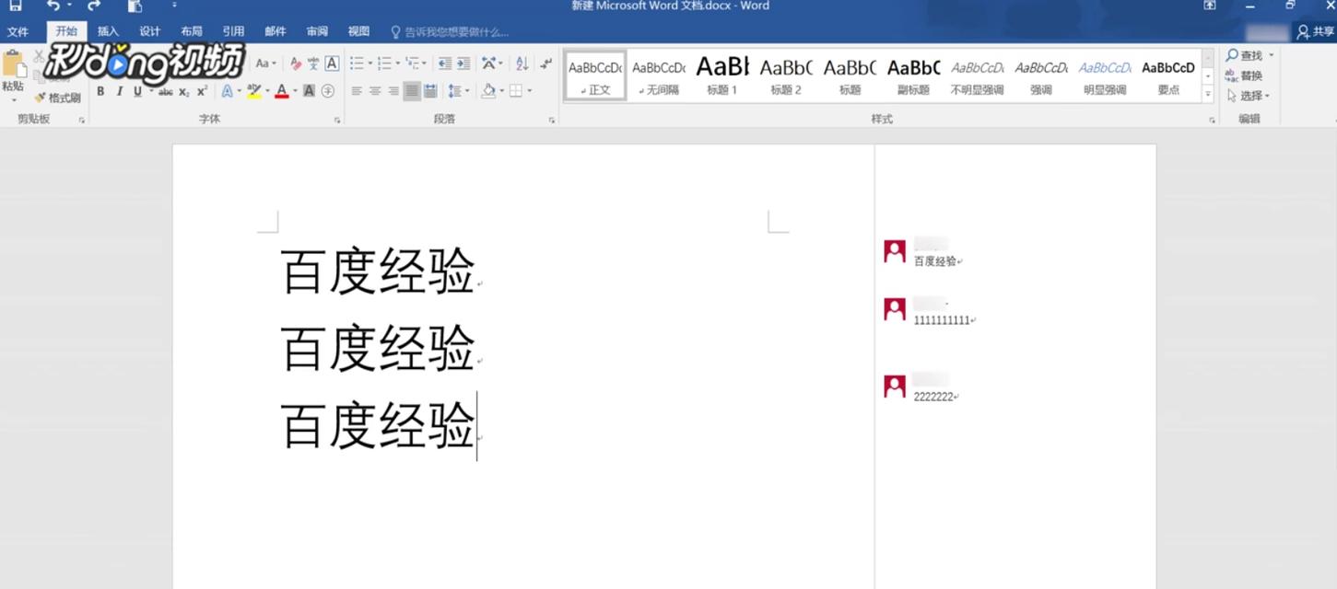Undo the last action
The image size is (1337, 589).
coord(53,6)
